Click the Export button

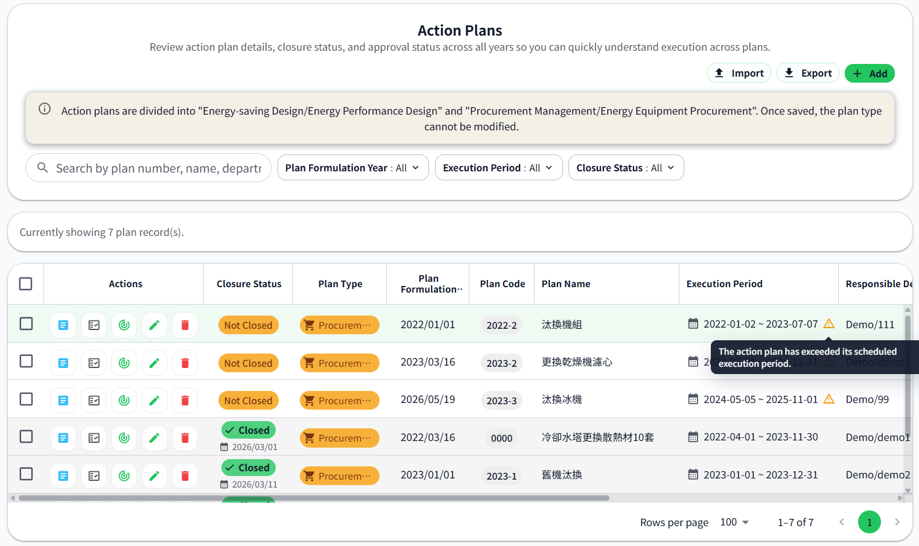click(808, 73)
